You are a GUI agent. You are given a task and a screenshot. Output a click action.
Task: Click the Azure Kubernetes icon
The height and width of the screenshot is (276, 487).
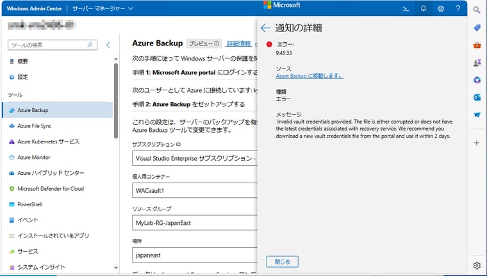(x=12, y=142)
